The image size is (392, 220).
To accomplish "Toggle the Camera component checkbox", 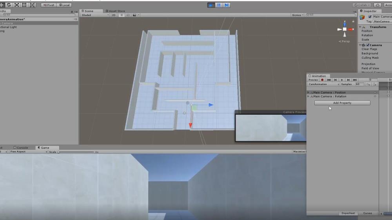I will pyautogui.click(x=368, y=45).
